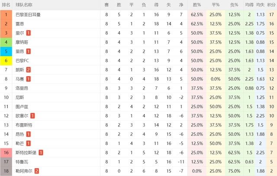277x176 pixels.
Task: Select the blue rank 5 cell
Action: coord(6,51)
